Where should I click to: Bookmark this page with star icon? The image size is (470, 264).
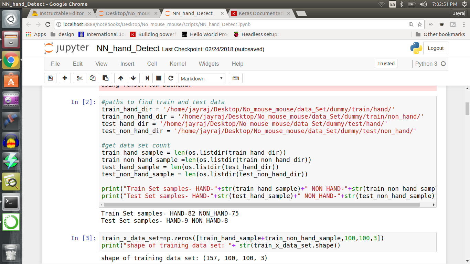[420, 24]
